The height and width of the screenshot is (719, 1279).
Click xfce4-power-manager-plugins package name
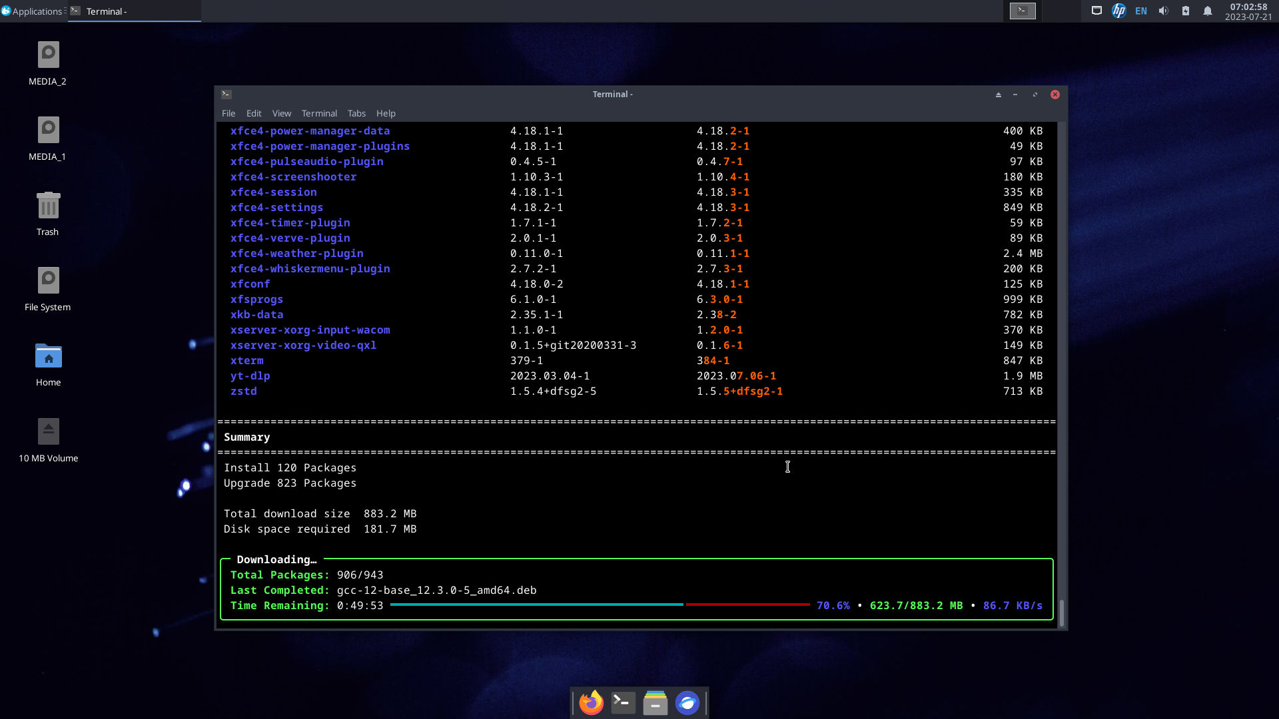click(320, 146)
